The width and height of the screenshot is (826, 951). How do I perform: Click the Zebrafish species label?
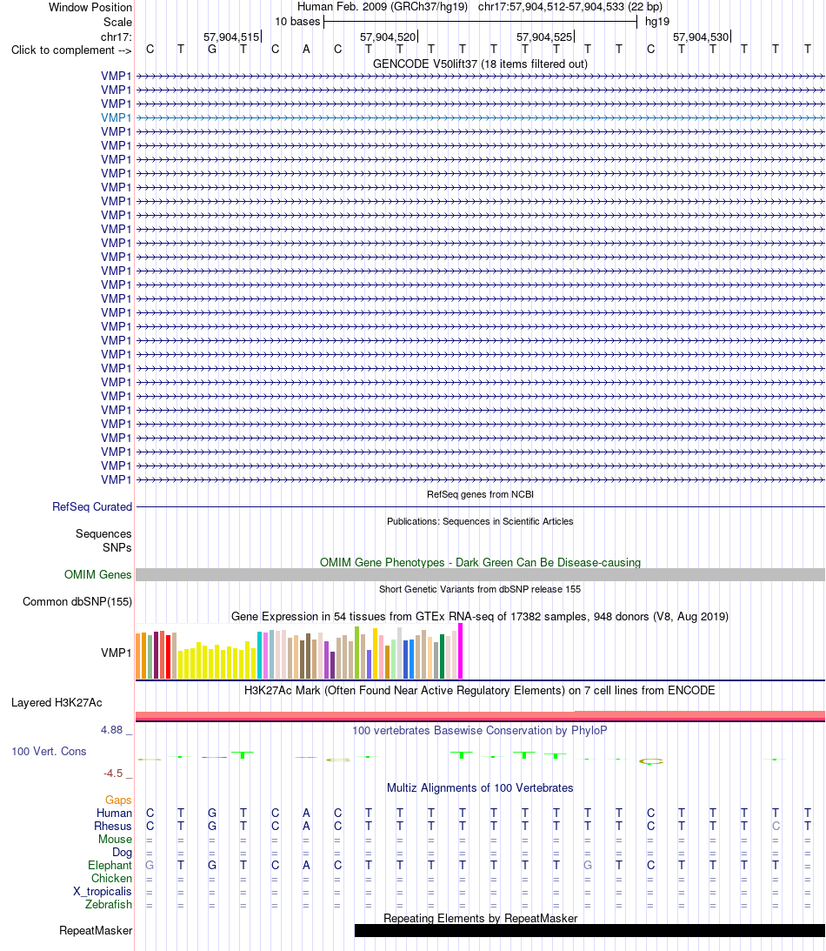point(109,904)
